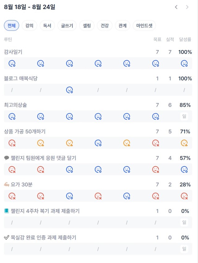Select the 전체 category filter
Screen dimensions: 198x263
[11, 25]
